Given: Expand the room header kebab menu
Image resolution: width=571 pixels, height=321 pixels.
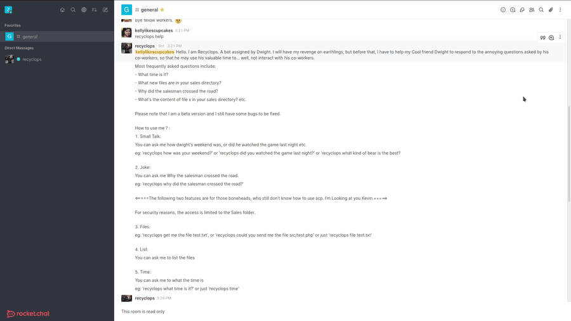Looking at the screenshot, I should 560,10.
